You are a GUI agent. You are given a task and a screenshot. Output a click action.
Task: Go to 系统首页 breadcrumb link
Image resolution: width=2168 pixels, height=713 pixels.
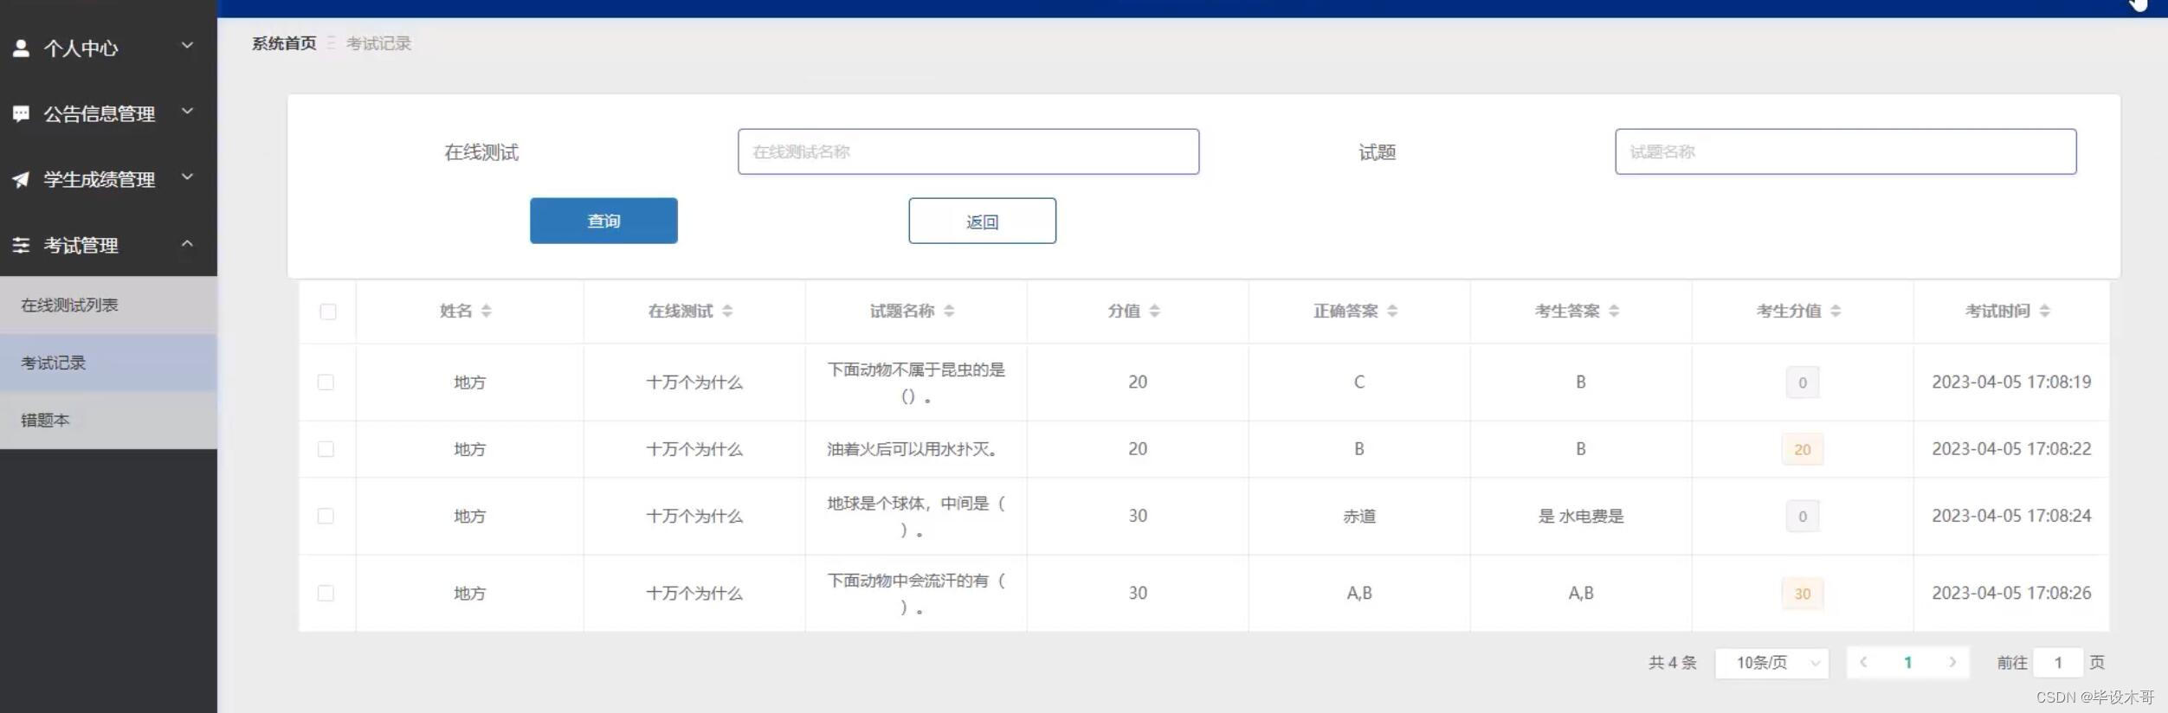[x=284, y=43]
